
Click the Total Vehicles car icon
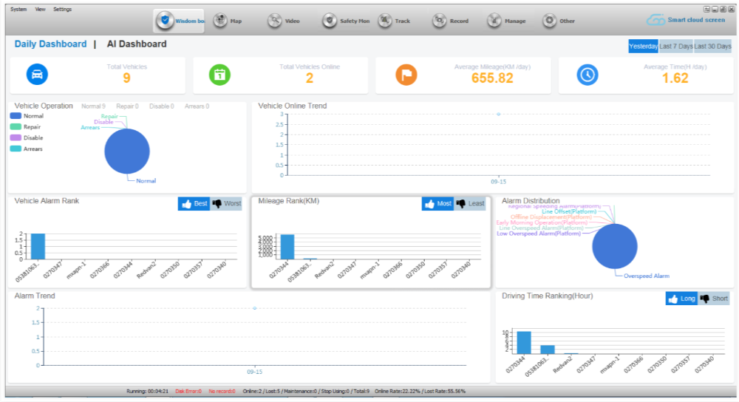[37, 75]
